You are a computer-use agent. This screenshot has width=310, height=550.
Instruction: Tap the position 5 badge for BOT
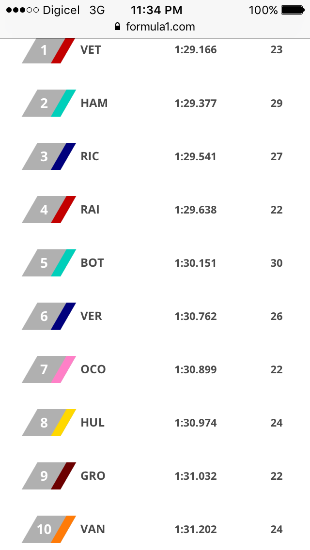coord(48,263)
